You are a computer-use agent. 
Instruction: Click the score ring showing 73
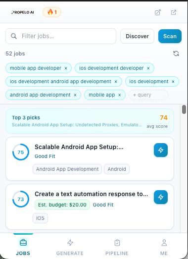tap(21, 199)
